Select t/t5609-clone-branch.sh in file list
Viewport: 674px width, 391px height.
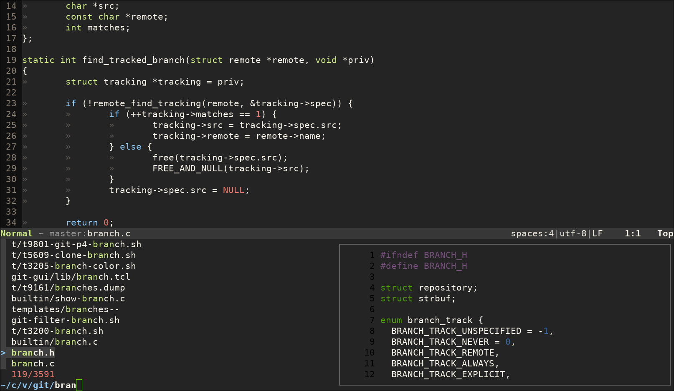pos(73,255)
